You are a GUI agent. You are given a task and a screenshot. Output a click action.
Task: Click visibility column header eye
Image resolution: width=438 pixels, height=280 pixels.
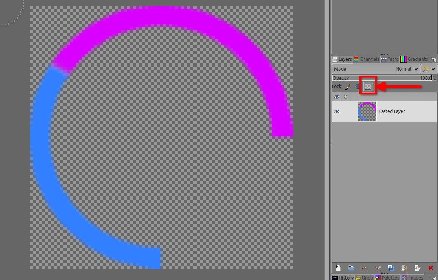click(x=337, y=97)
